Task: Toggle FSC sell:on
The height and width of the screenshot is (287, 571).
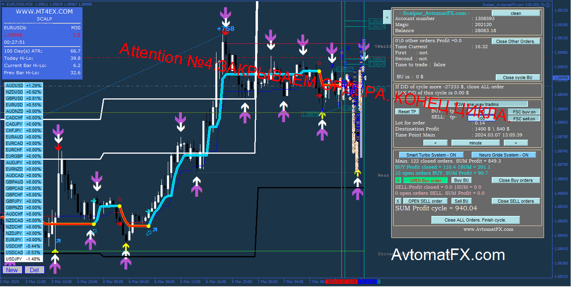Action: tap(523, 119)
